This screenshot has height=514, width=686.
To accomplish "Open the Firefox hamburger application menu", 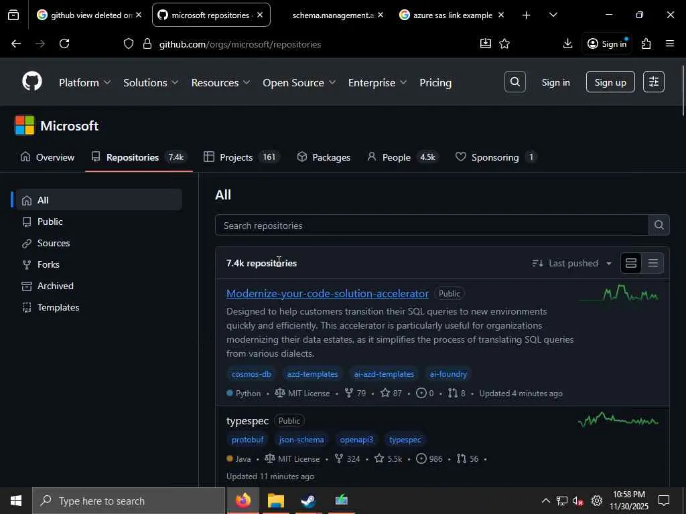I will pyautogui.click(x=670, y=44).
